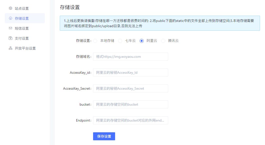Go to 短信设置 in the sidebar

(25, 28)
